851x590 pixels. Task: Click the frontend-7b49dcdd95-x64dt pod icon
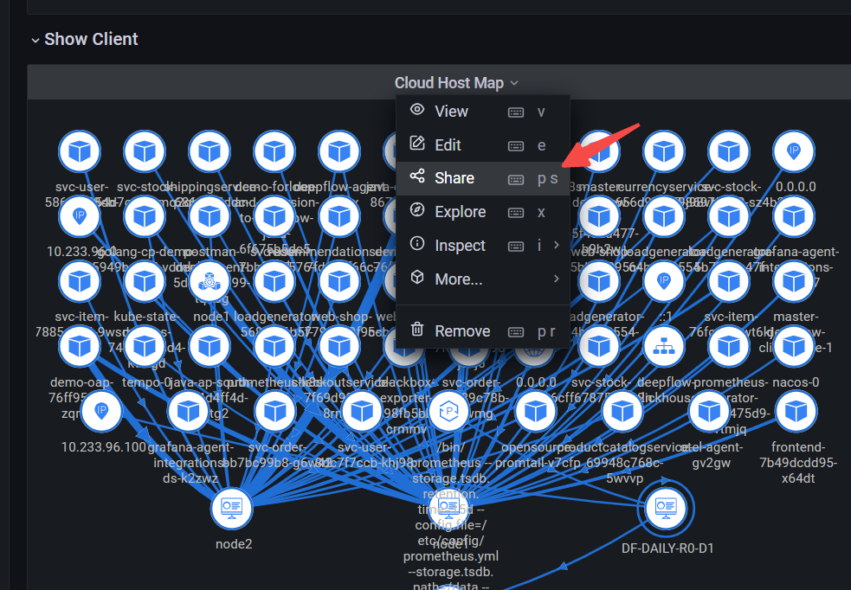pos(795,412)
